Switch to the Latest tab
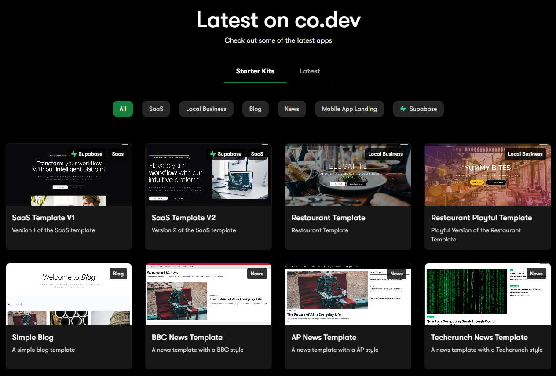The width and height of the screenshot is (556, 376). pos(310,71)
